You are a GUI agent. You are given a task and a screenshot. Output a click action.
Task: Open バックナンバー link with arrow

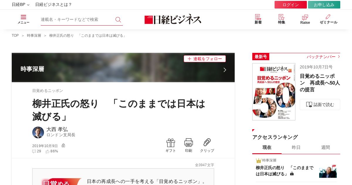pyautogui.click(x=323, y=57)
